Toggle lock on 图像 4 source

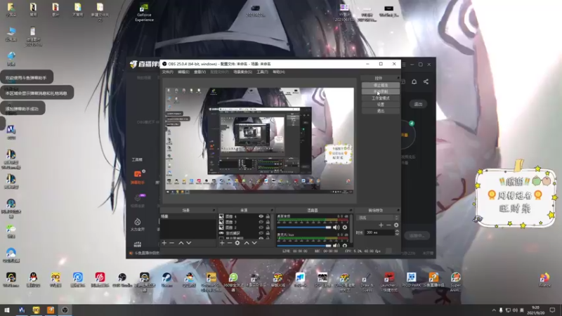tap(268, 216)
